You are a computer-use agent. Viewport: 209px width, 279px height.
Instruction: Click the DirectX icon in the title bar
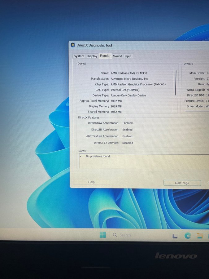[73, 45]
